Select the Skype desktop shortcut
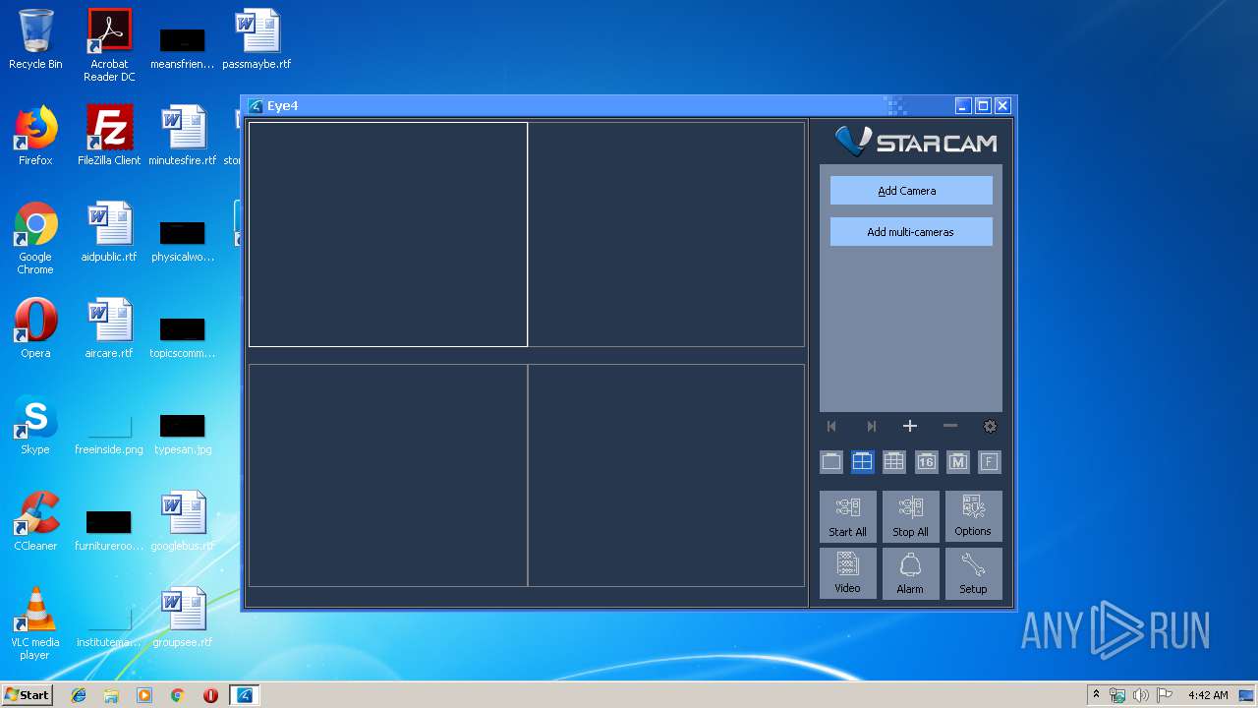This screenshot has height=708, width=1258. pyautogui.click(x=35, y=425)
